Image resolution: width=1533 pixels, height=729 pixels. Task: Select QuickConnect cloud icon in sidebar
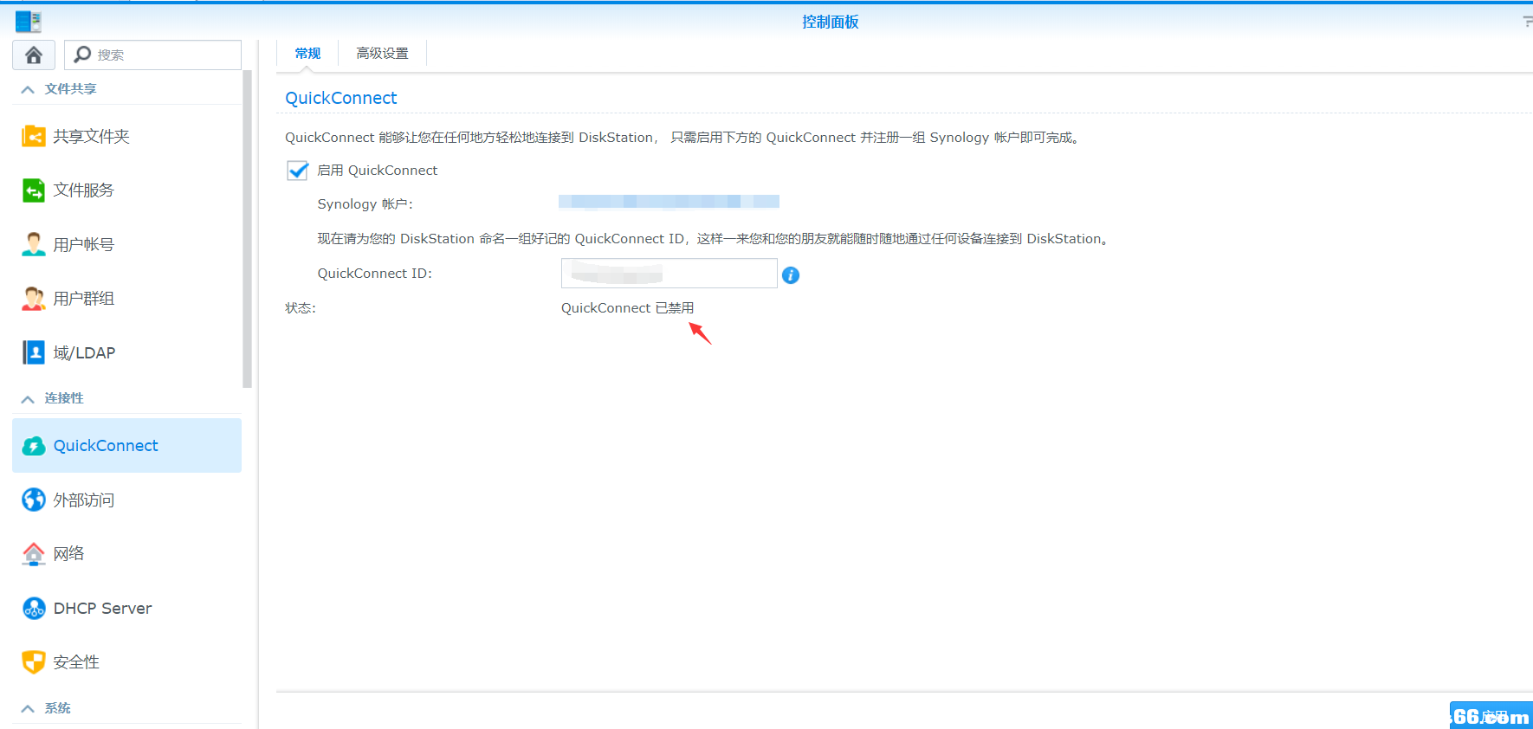click(x=34, y=446)
